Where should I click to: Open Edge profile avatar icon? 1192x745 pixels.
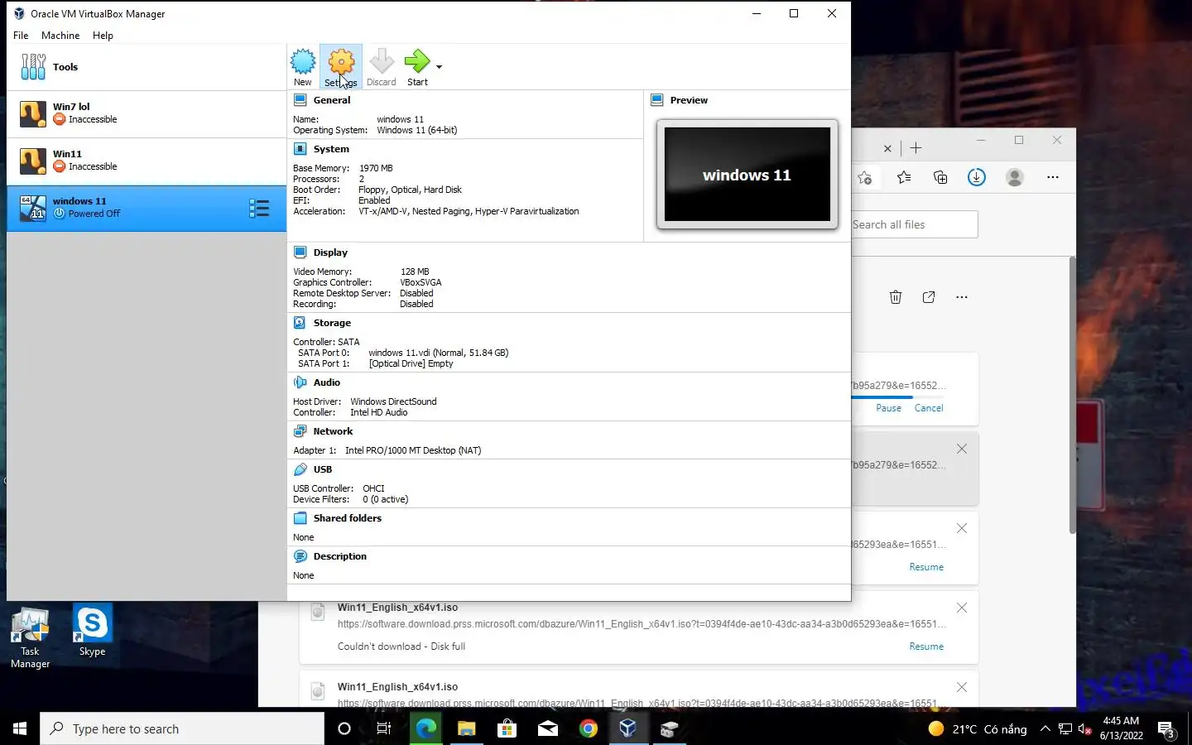[1015, 177]
